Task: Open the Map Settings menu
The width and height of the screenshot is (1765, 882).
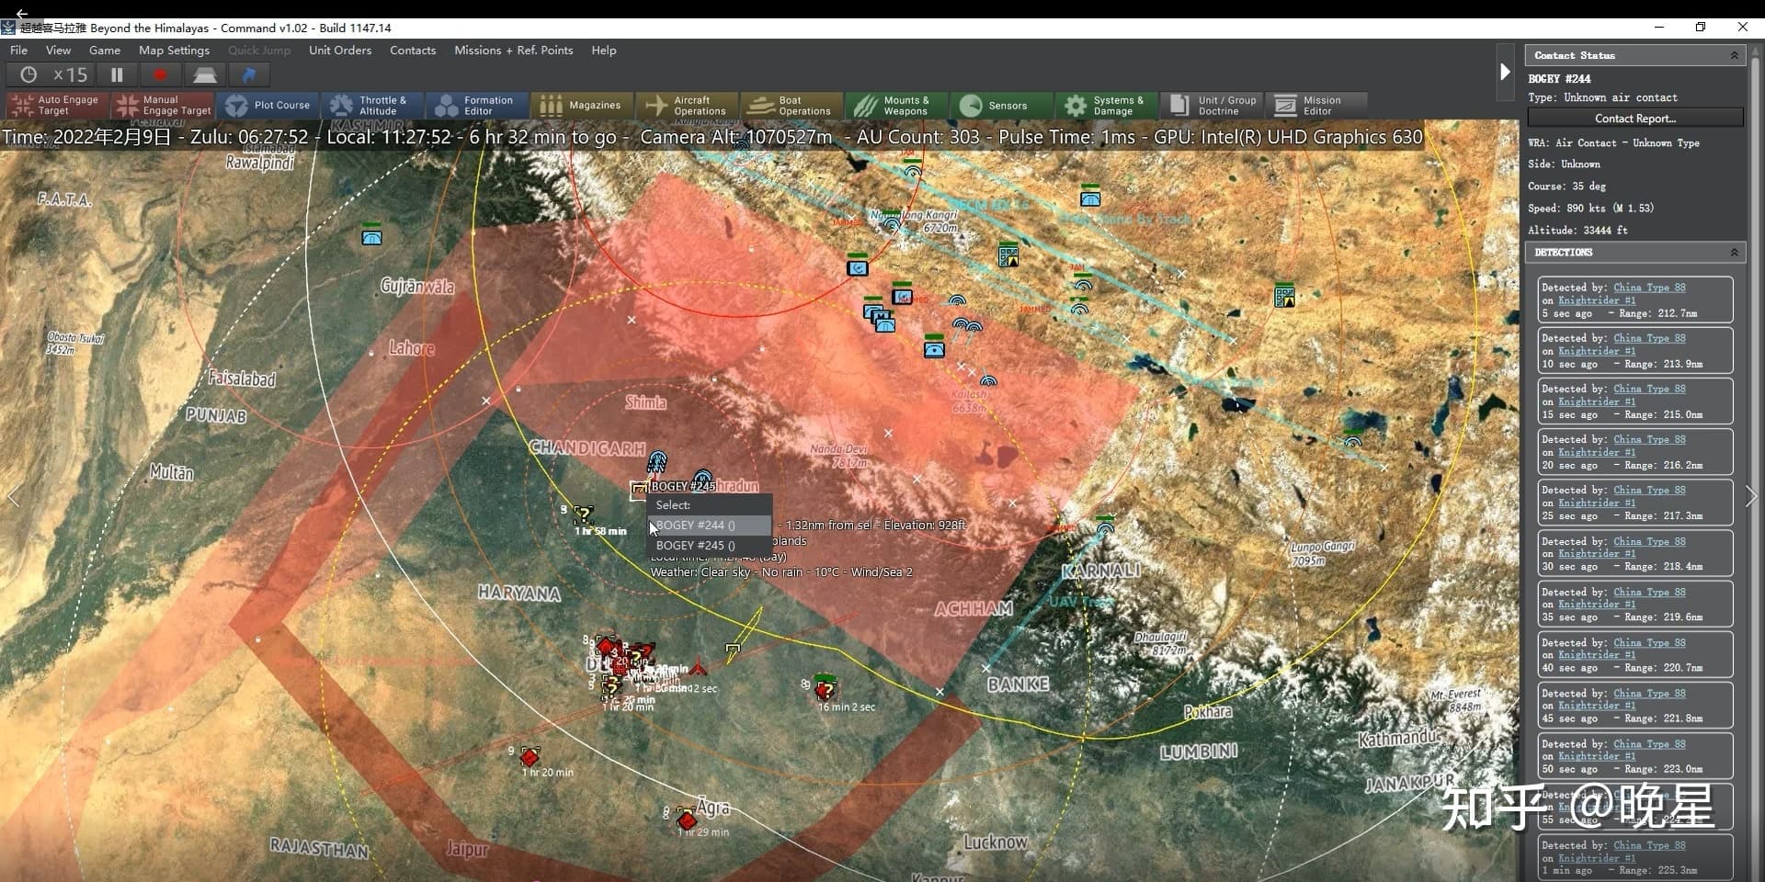Action: (174, 51)
